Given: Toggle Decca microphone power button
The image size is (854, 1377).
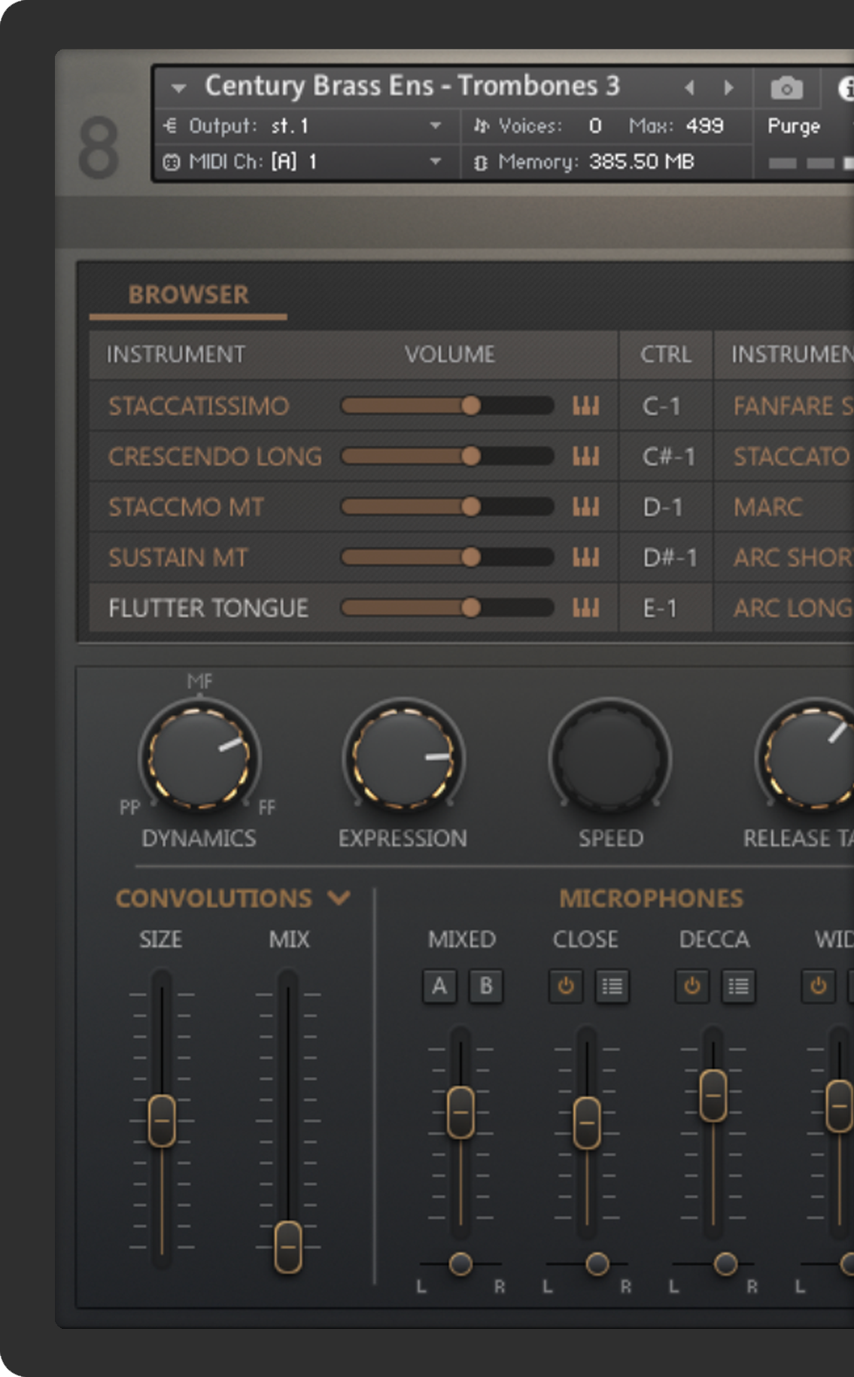Looking at the screenshot, I should point(692,986).
